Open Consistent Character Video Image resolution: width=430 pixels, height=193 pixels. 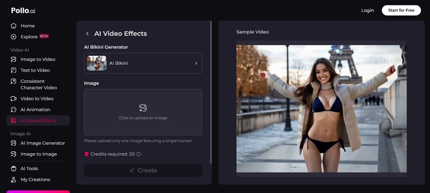pyautogui.click(x=38, y=84)
